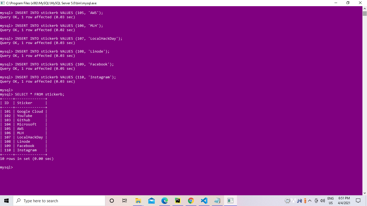Open Task View on the taskbar

pyautogui.click(x=125, y=201)
